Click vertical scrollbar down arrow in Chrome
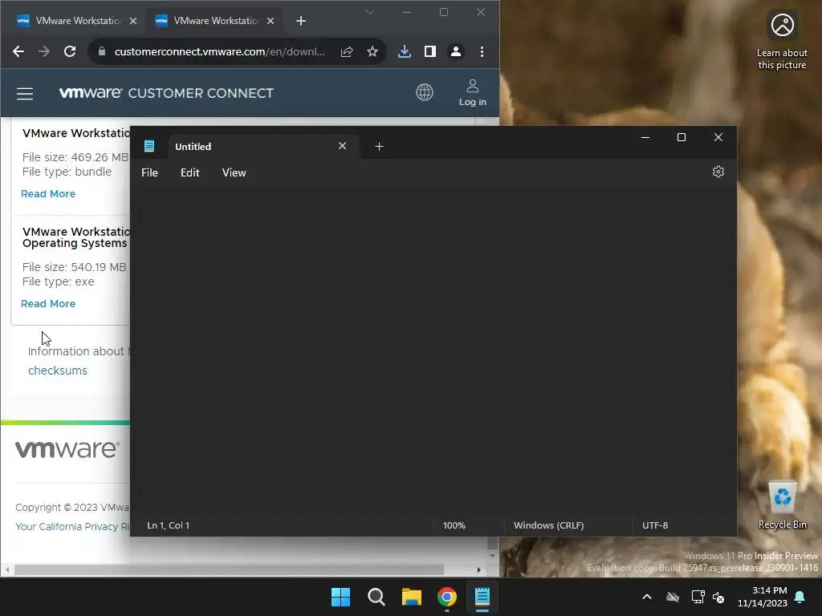The width and height of the screenshot is (822, 616). [x=492, y=555]
